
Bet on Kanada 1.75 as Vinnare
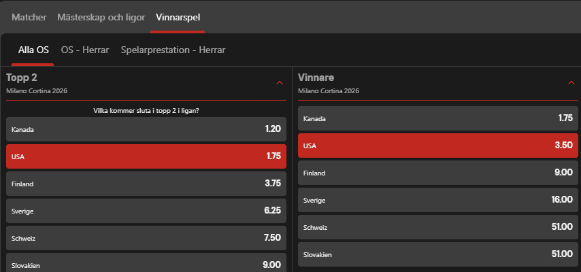[437, 118]
